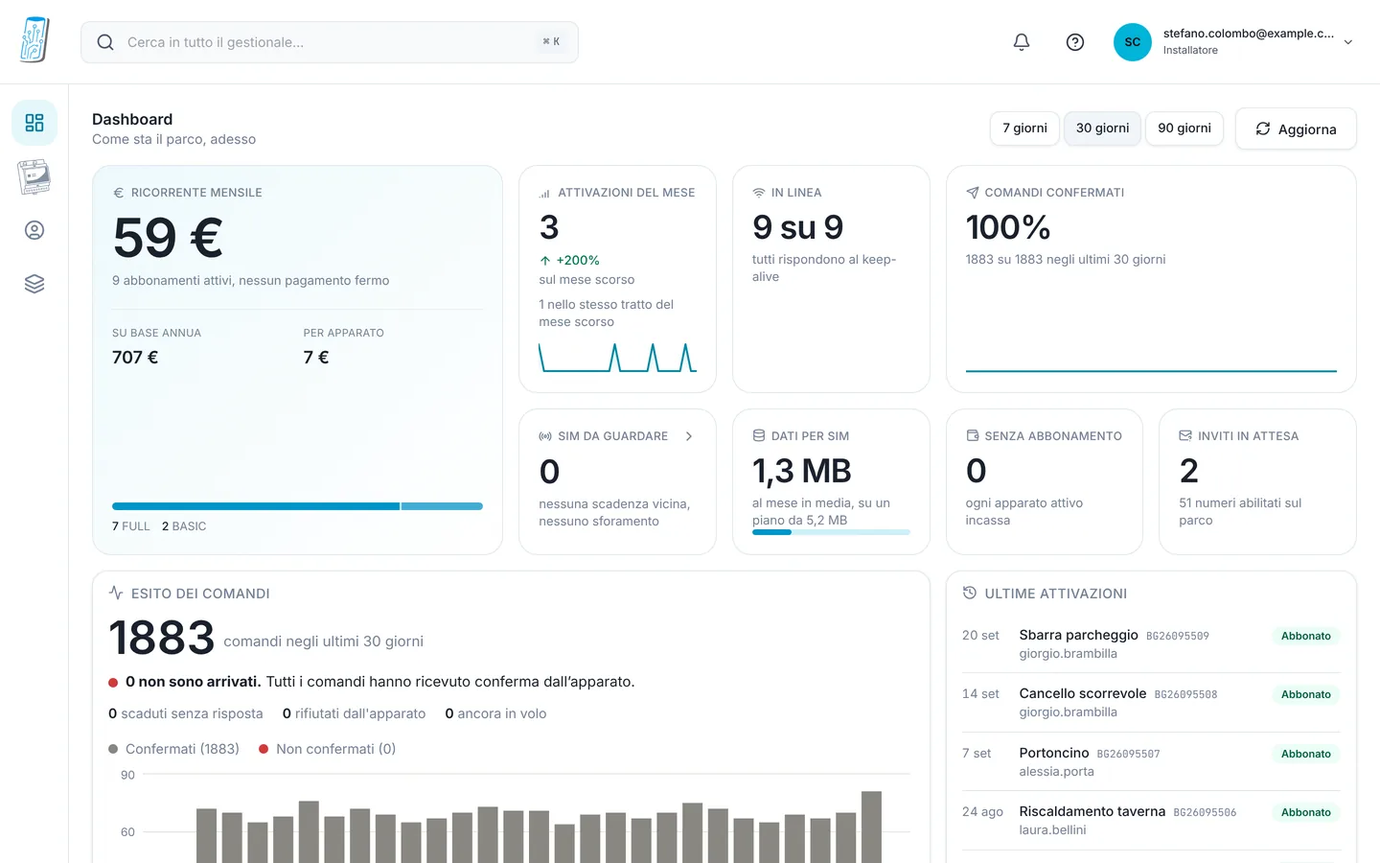Open the devices icon in the sidebar
1380x863 pixels.
click(x=34, y=176)
